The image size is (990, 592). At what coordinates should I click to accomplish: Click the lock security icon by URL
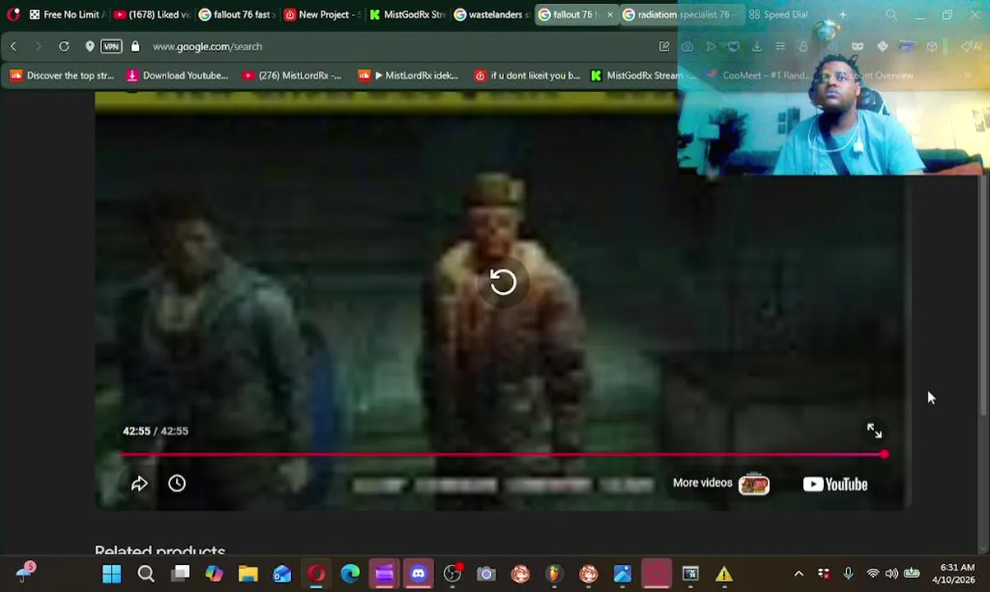tap(135, 47)
